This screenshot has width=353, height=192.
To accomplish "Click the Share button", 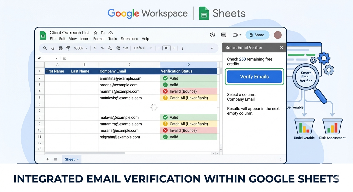I will click(x=257, y=35).
